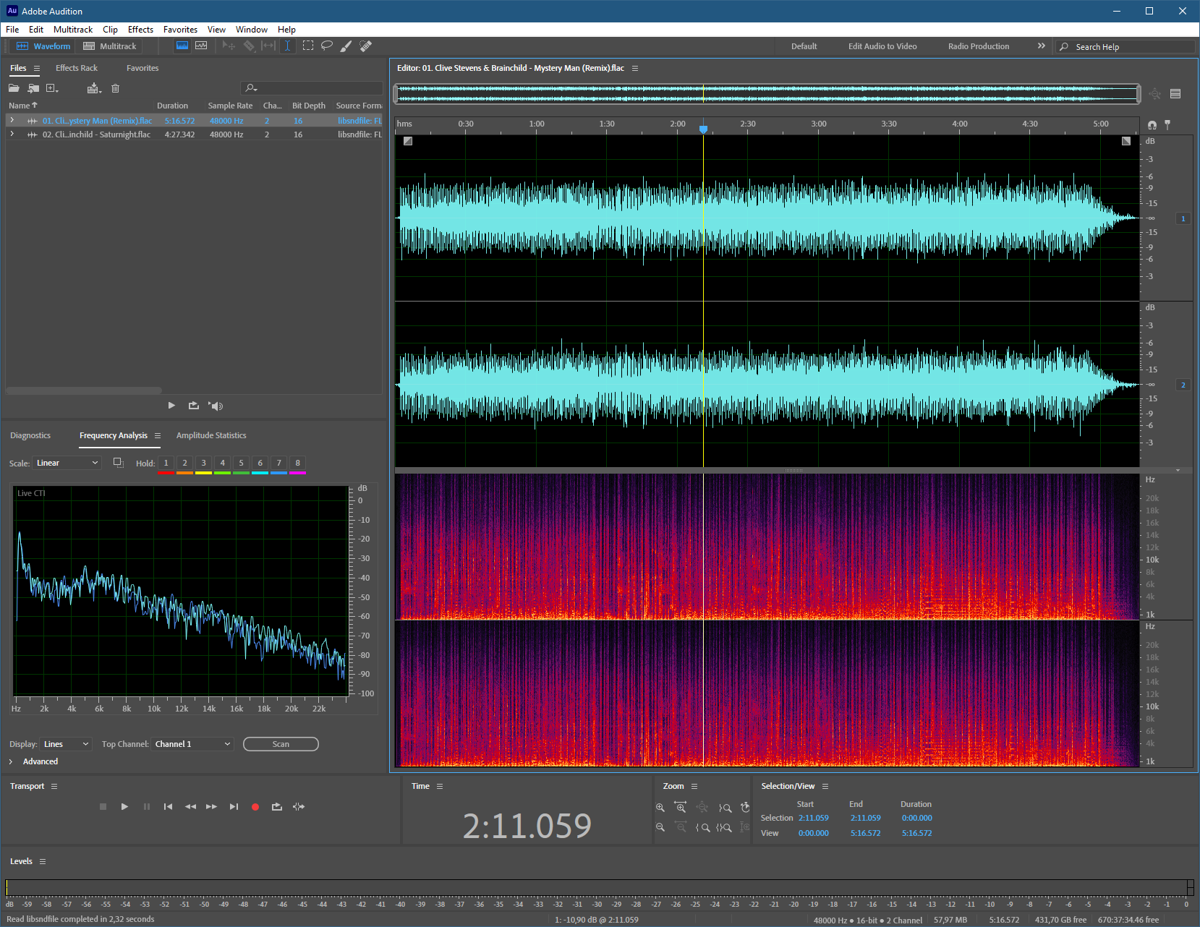Click the Copy Graph to Clipboard icon
The image size is (1200, 927).
pos(118,463)
